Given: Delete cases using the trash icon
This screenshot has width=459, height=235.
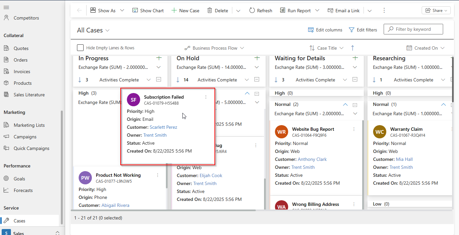Looking at the screenshot, I should click(217, 10).
